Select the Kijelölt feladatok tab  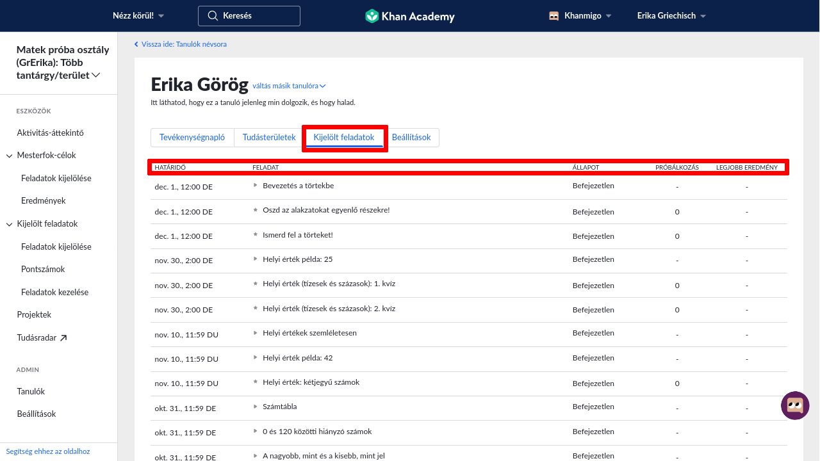344,138
